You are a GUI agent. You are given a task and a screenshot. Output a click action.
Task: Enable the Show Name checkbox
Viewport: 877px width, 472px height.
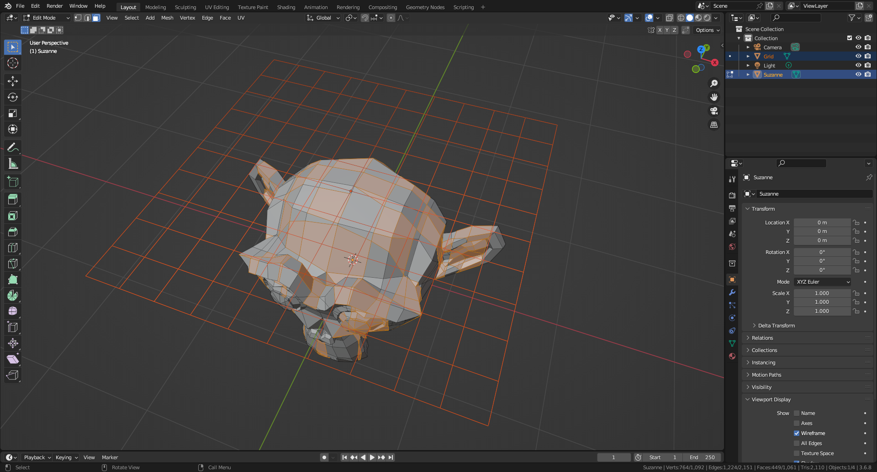point(797,413)
